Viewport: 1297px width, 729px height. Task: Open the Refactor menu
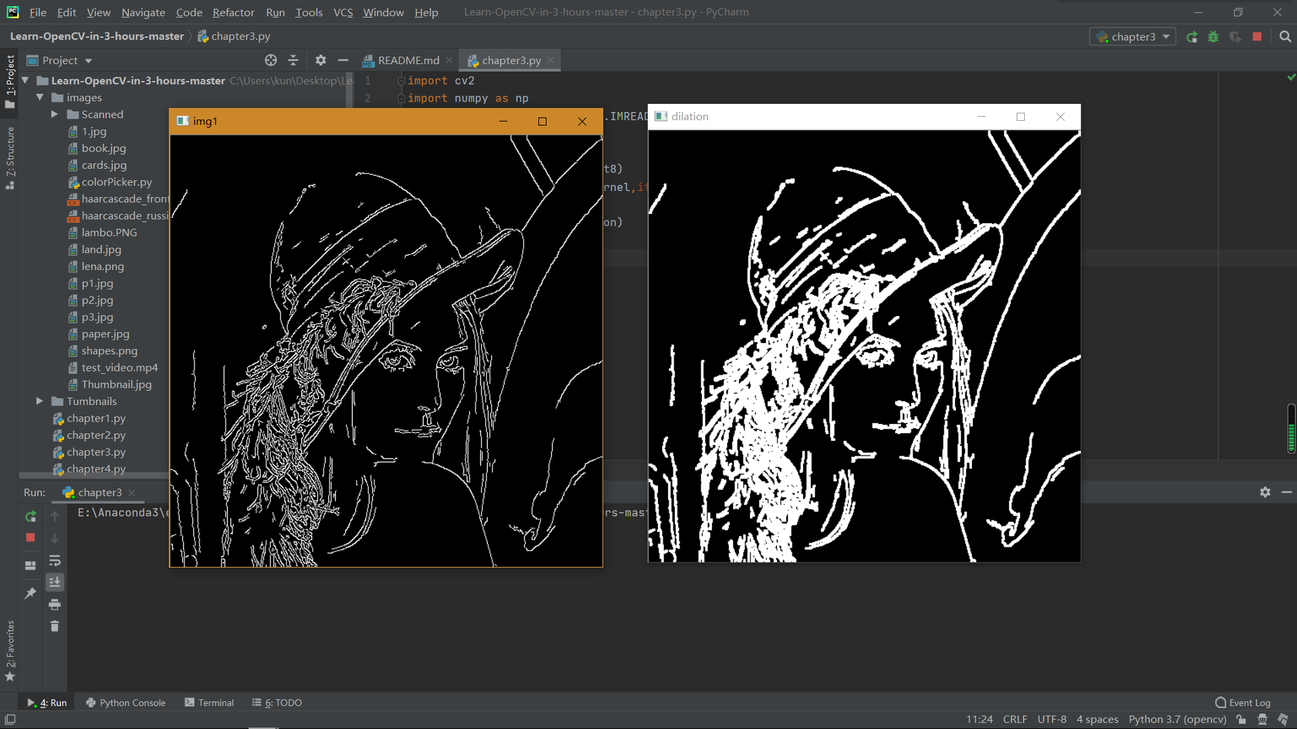(x=233, y=12)
